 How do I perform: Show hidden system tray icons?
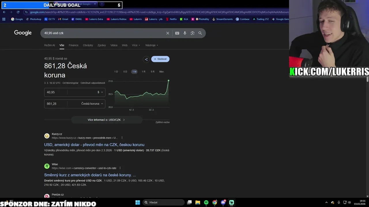pos(326,202)
